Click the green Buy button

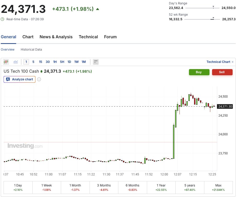pos(199,72)
